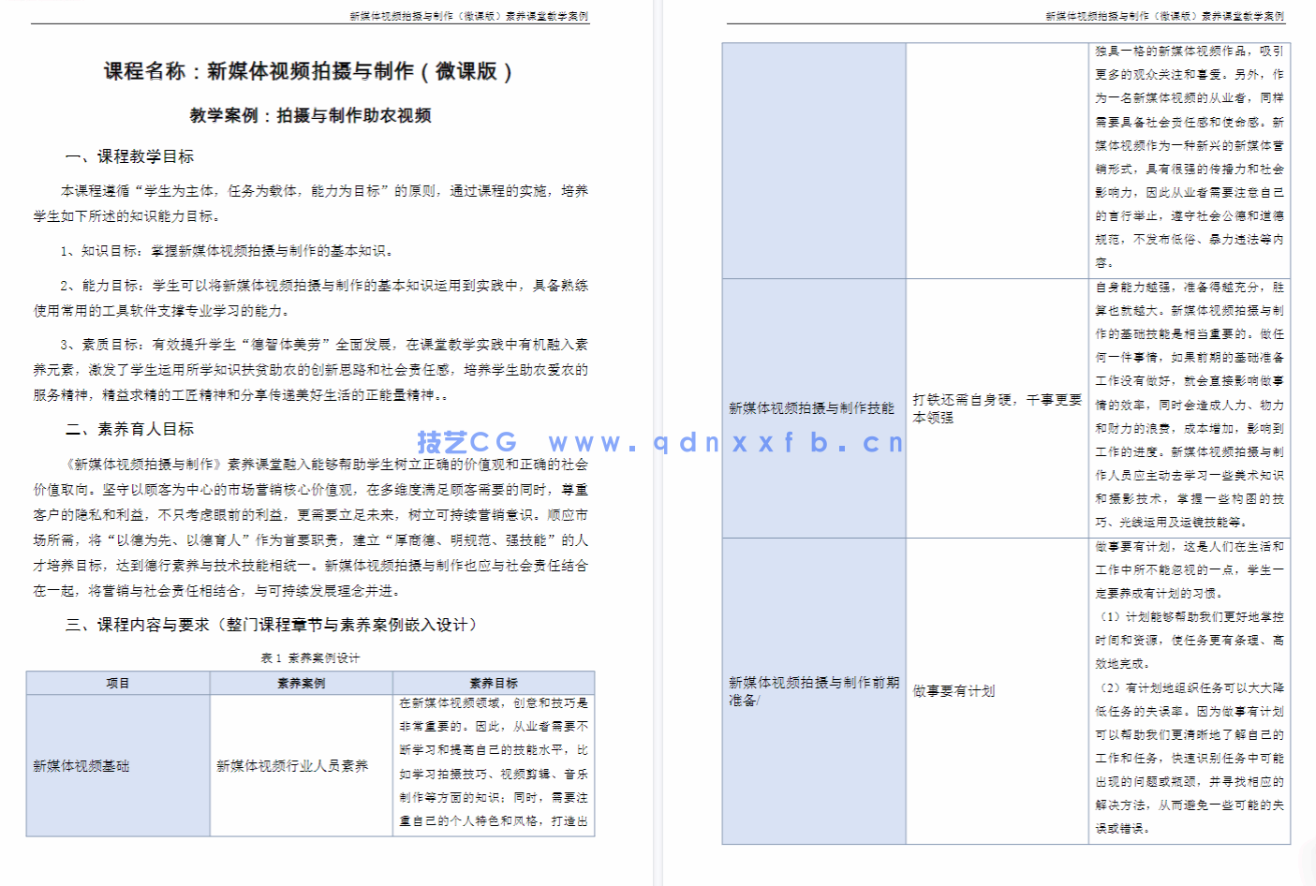1316x886 pixels.
Task: Click paragraph starting with 1、知识目标
Action: 227,251
